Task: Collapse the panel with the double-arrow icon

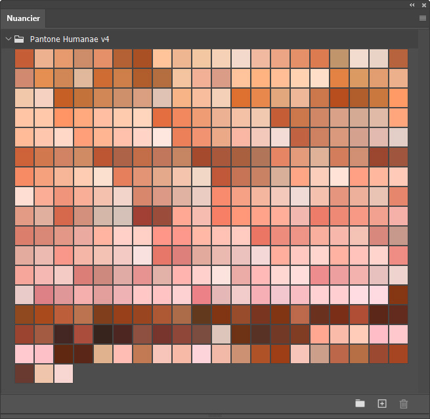Action: click(412, 5)
